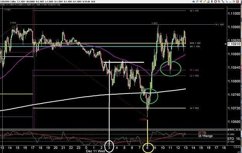Click the purple chain-link icon in the chart toolbar

click(x=197, y=2)
